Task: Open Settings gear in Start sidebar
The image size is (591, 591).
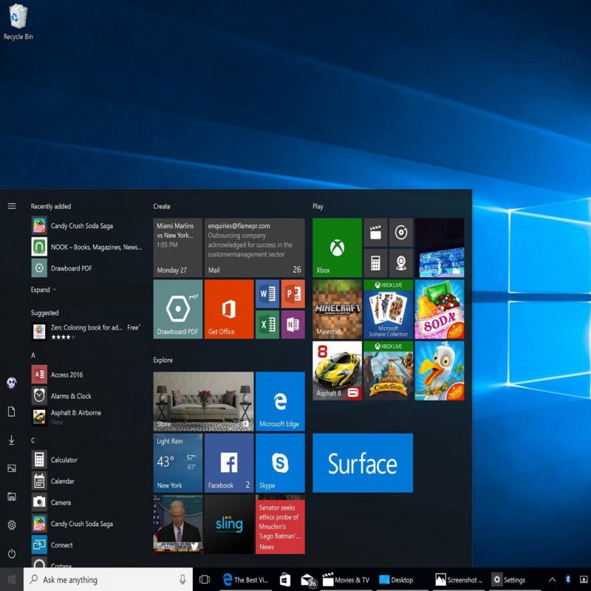Action: 12,525
